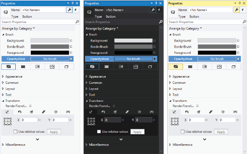Select solid color brush tab in dark panel
The image size is (247, 154).
pyautogui.click(x=107, y=67)
